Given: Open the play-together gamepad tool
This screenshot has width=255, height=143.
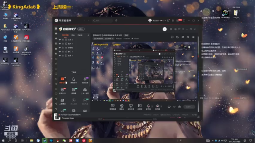Looking at the screenshot, I should point(85,91).
